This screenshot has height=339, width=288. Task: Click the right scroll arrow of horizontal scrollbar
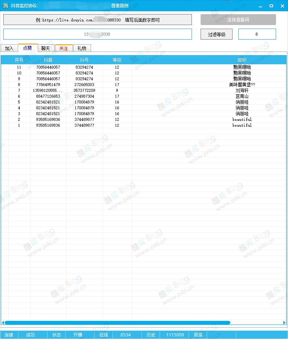[x=284, y=322]
